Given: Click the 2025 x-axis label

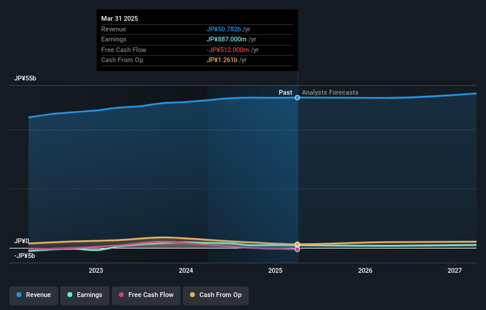Looking at the screenshot, I should tap(275, 271).
